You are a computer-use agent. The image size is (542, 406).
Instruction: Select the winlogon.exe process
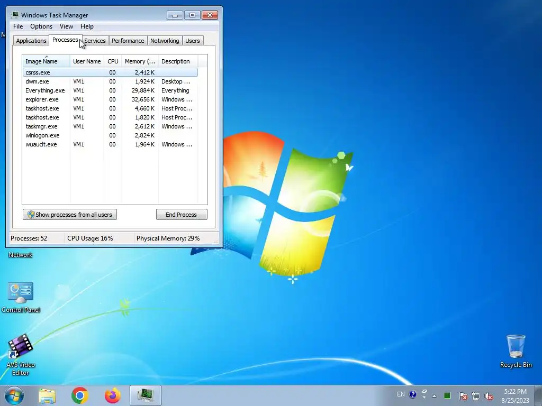110,135
